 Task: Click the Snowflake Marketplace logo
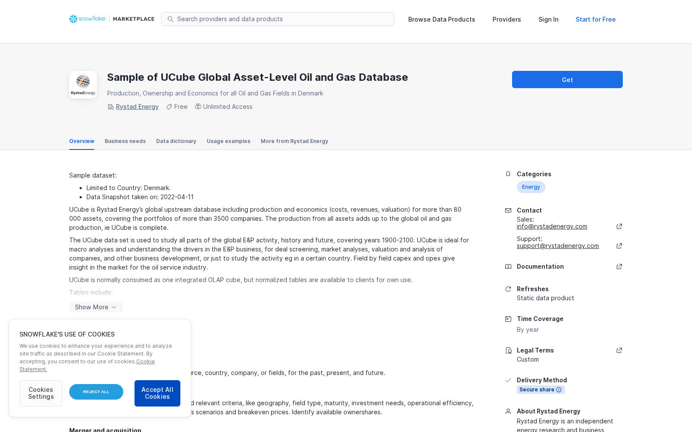point(112,19)
